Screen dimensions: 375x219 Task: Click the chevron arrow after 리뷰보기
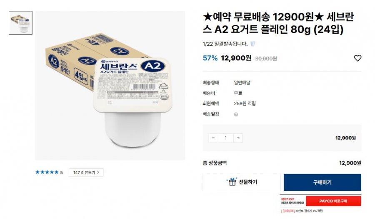click(98, 172)
